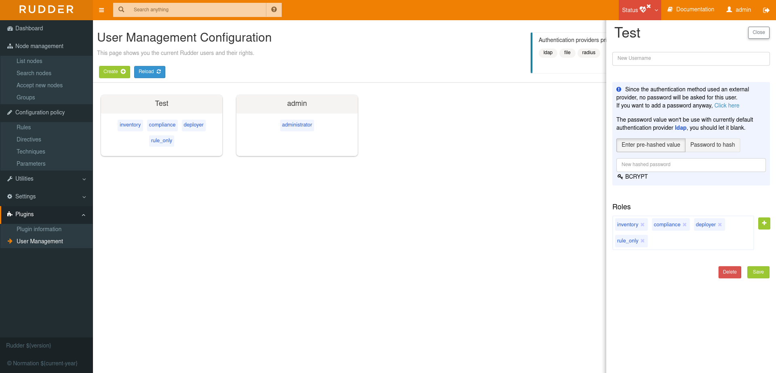Remove the compliance role from Test user
The width and height of the screenshot is (776, 373).
pos(685,224)
